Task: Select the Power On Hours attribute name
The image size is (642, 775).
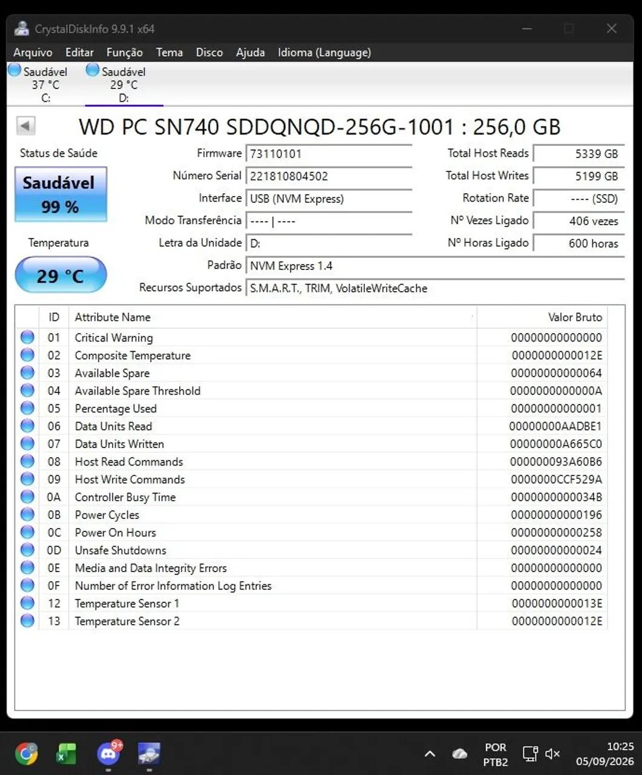Action: [116, 533]
